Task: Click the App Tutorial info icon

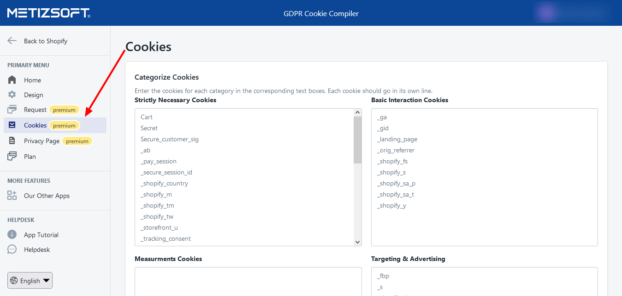Action: [x=12, y=235]
